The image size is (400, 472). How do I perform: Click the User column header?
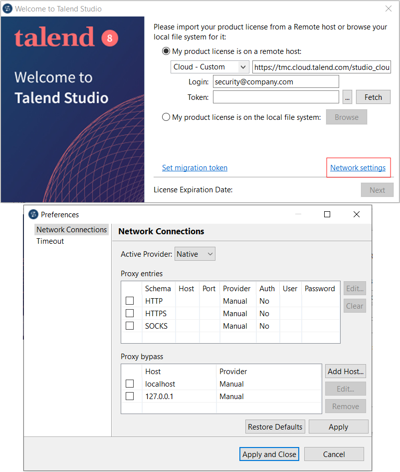[x=290, y=288]
